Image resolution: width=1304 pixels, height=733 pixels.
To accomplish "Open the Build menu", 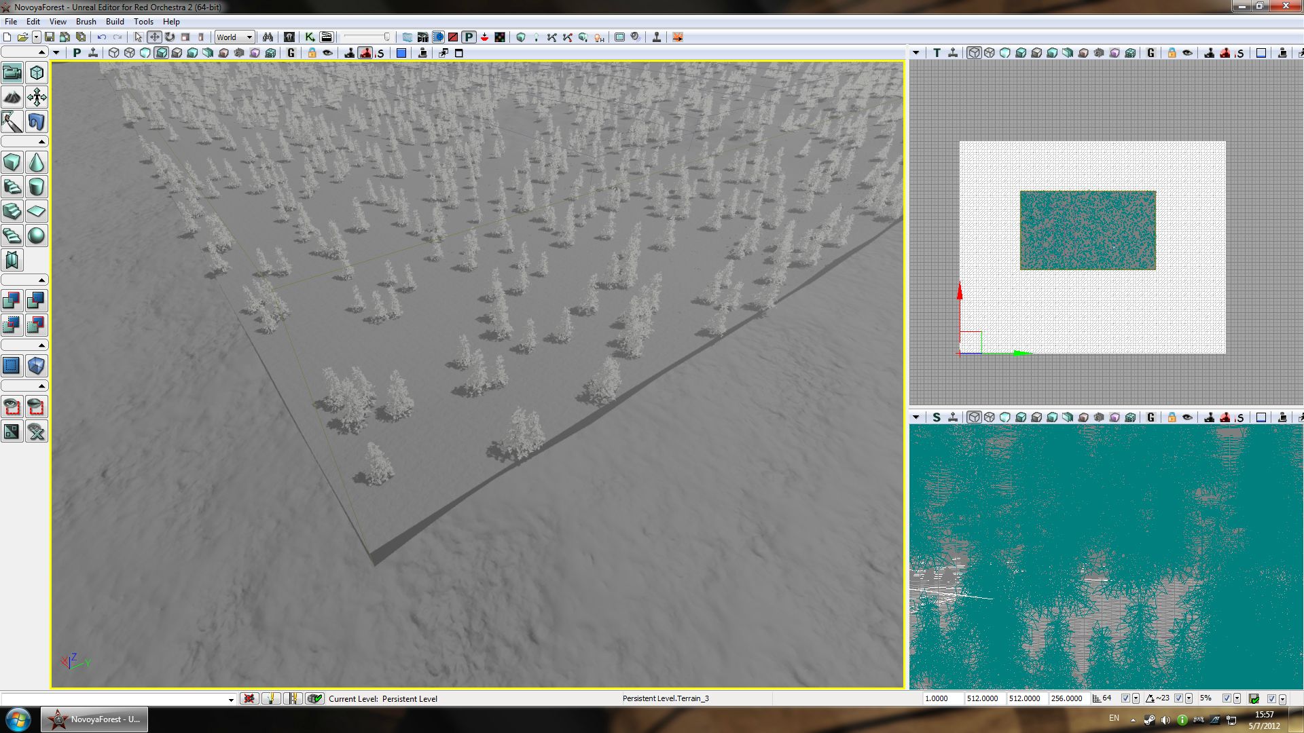I will (115, 21).
